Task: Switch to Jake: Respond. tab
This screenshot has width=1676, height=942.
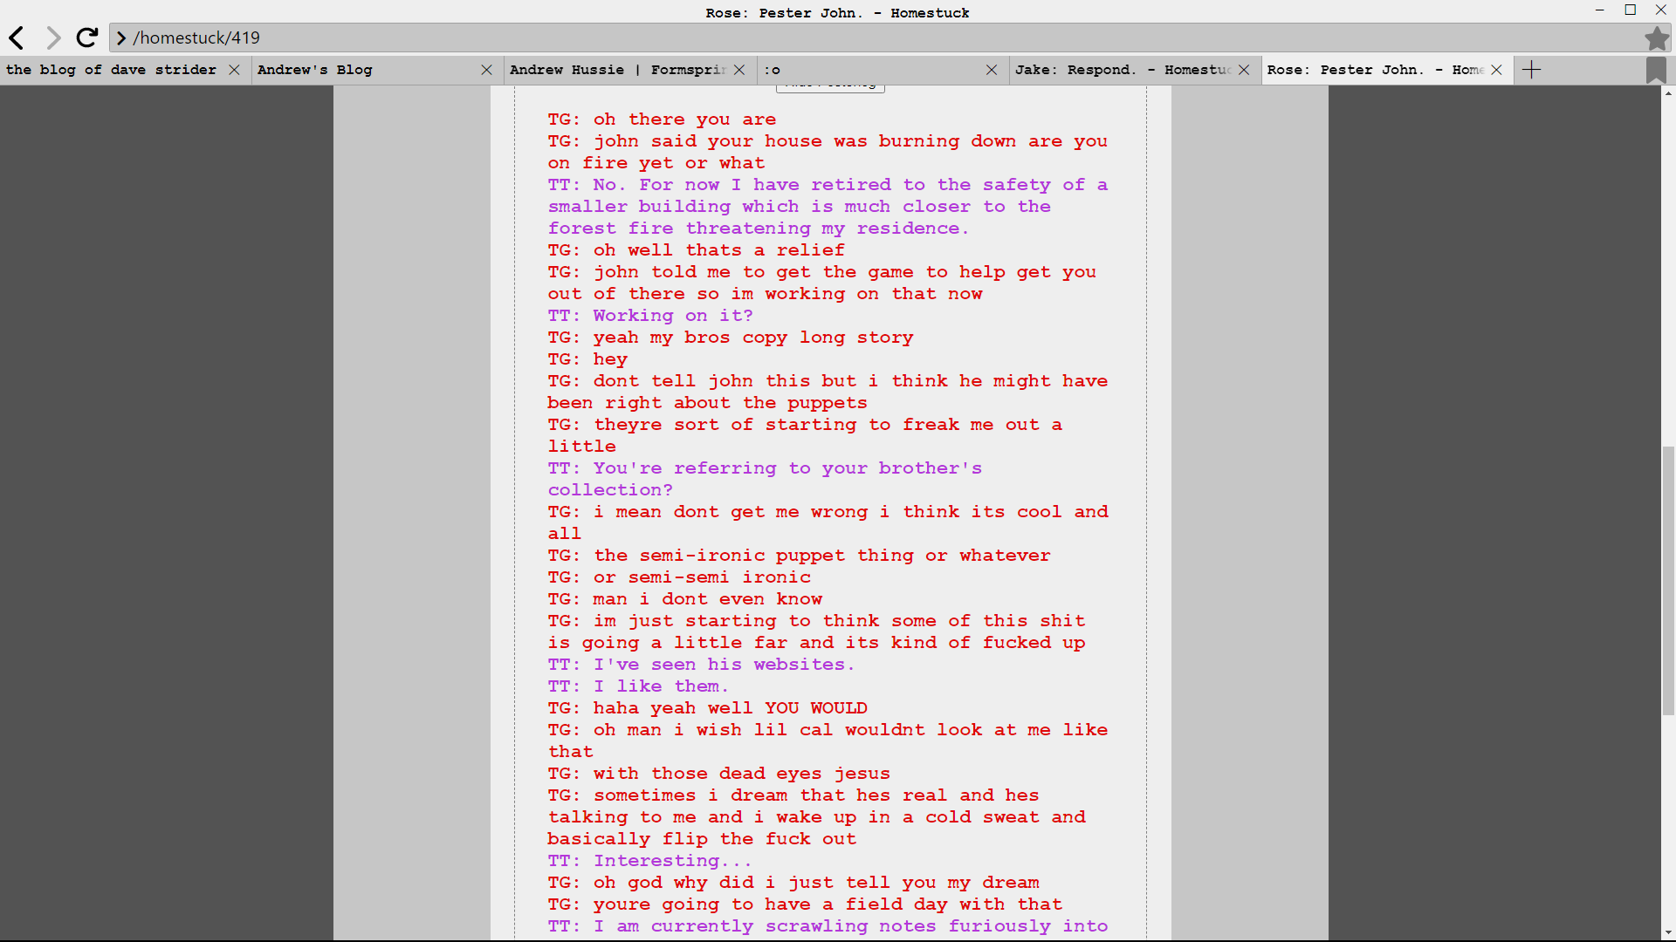Action: coord(1122,70)
